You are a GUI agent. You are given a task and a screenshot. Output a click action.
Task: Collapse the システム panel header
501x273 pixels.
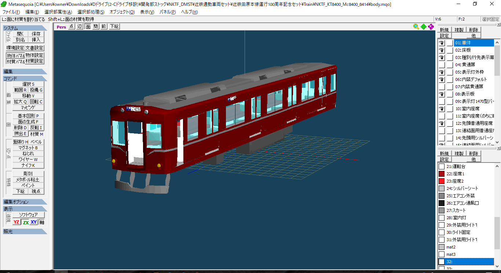click(25, 28)
